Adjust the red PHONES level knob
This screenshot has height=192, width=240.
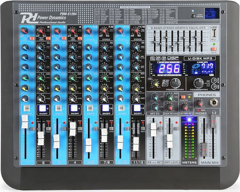coord(200,103)
